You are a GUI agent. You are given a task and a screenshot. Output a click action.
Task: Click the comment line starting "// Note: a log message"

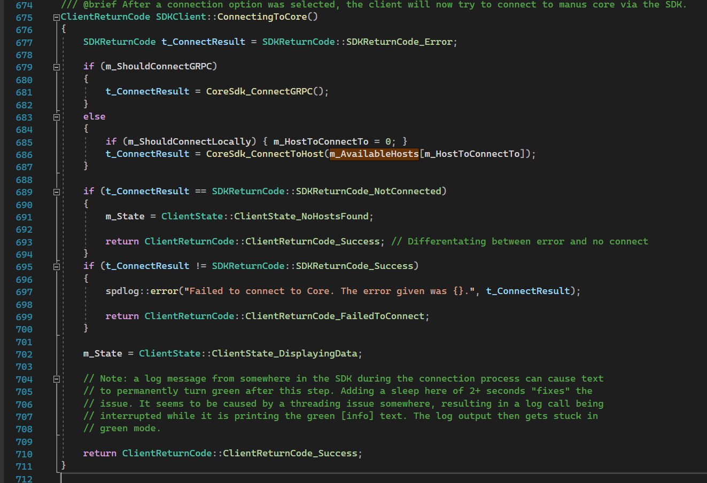click(x=343, y=378)
